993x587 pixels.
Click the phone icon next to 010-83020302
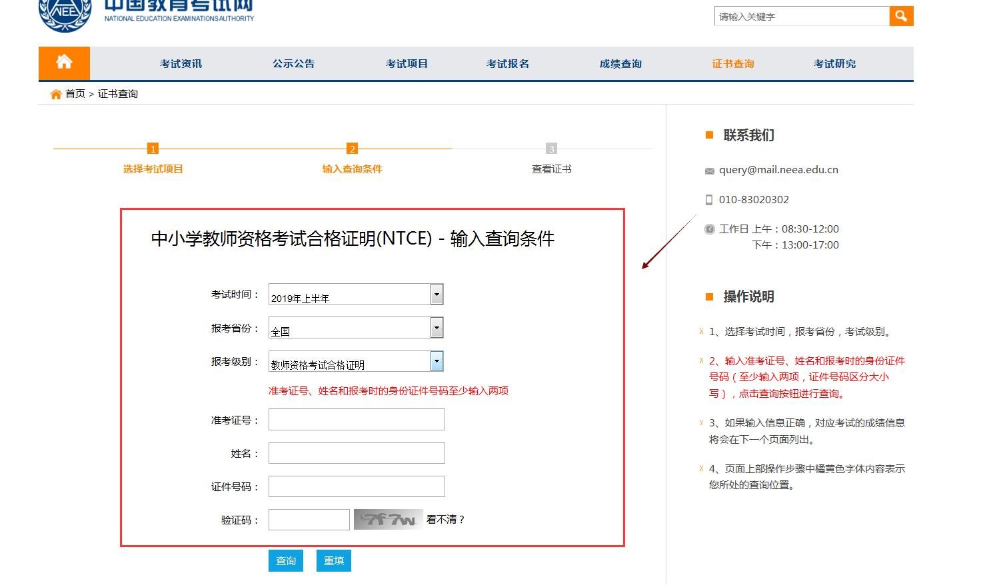(708, 199)
